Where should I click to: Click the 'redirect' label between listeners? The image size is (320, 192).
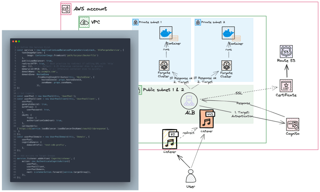188,133
